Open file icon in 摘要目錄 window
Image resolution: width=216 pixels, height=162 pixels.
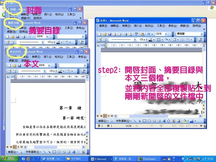coord(12,37)
